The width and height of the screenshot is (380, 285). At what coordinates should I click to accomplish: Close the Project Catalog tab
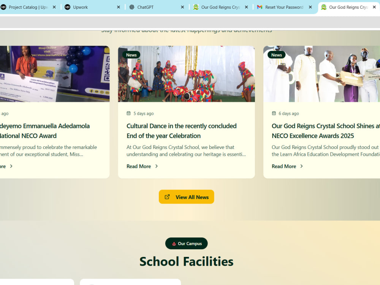click(54, 7)
